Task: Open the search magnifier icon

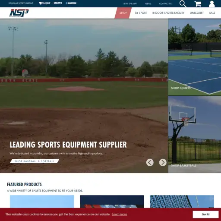Action: click(183, 4)
